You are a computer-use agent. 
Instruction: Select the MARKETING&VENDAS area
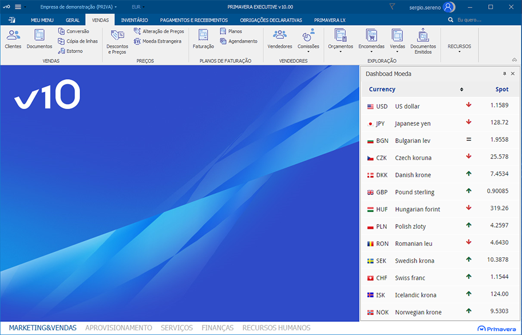tap(42, 328)
